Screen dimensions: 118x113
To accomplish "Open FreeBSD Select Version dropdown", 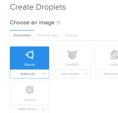I will click(72, 74).
